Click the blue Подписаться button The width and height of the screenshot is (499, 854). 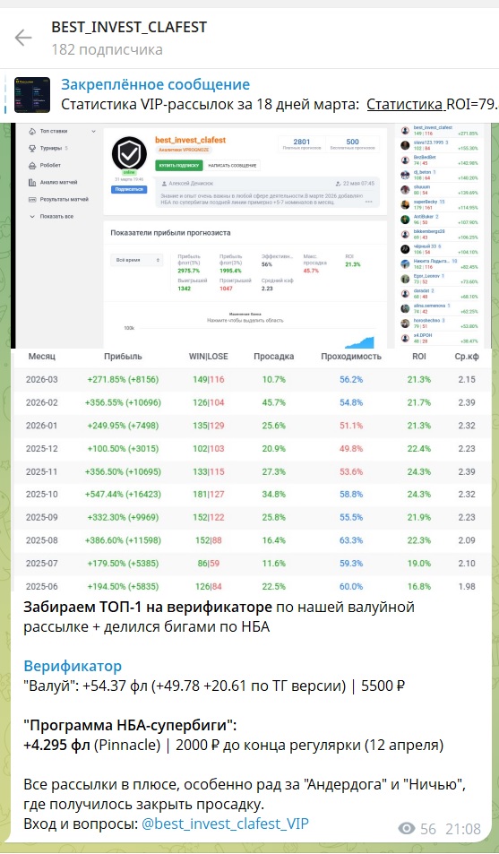pos(129,189)
